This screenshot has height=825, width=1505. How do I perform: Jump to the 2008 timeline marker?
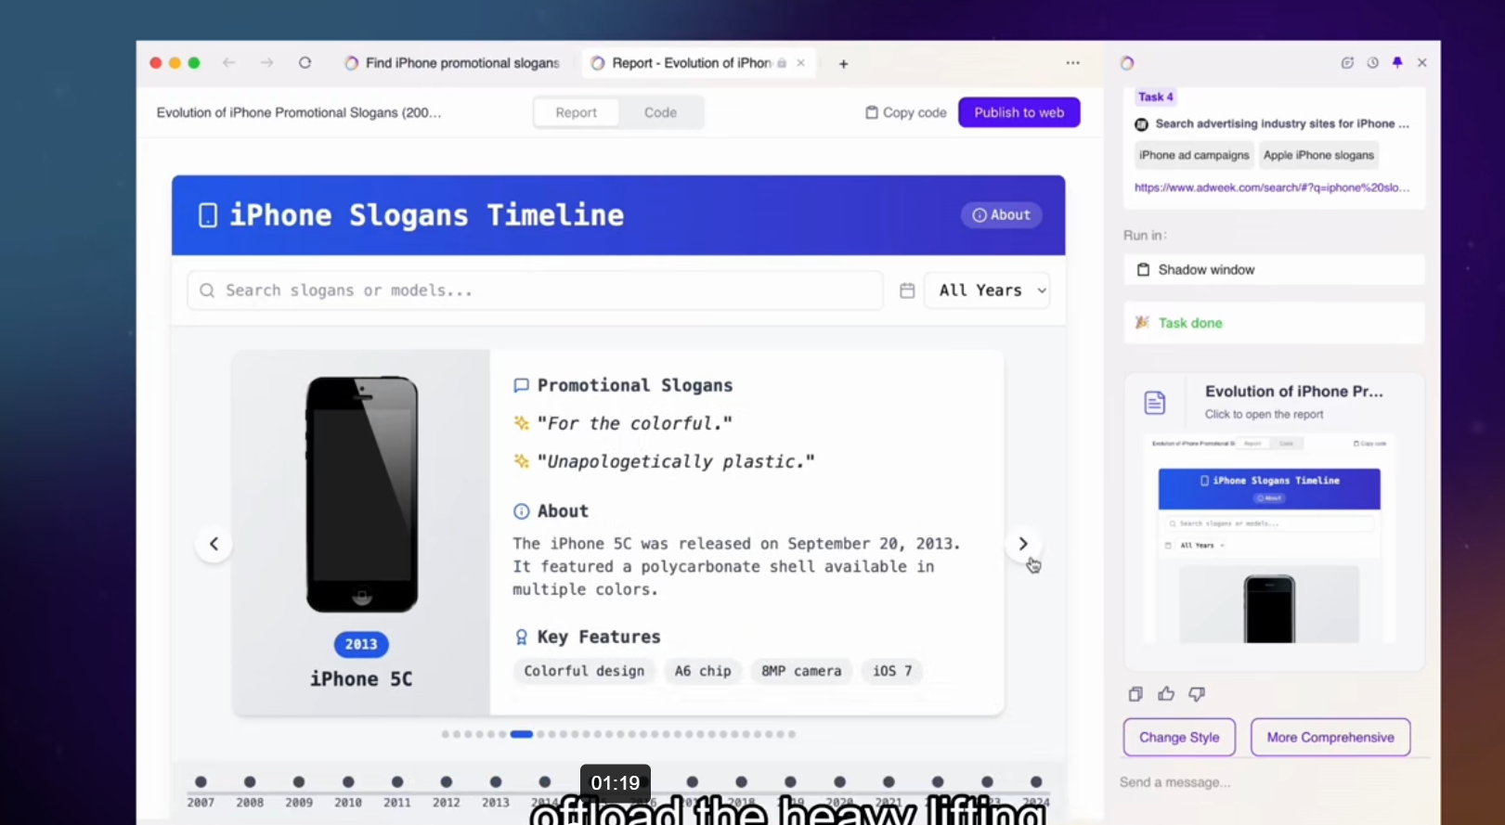tap(250, 782)
